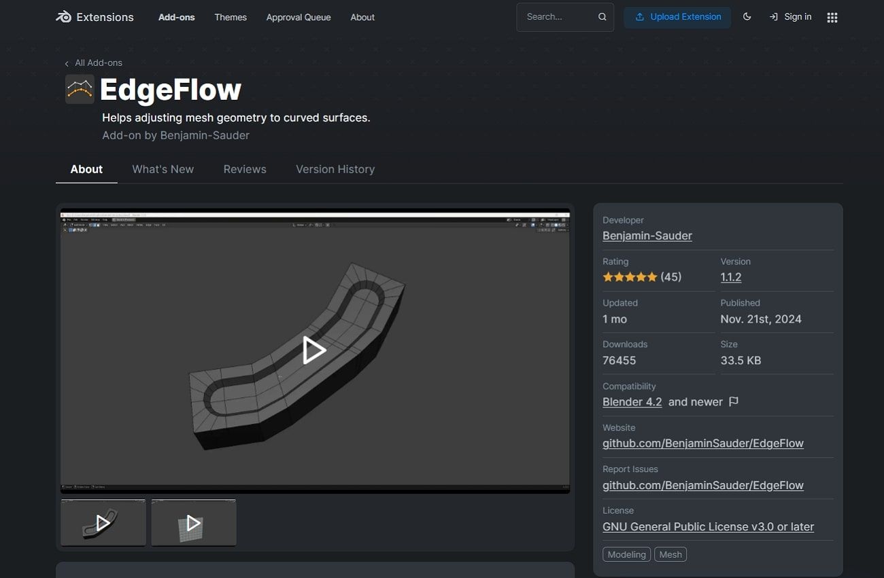Open the Approval Queue page
This screenshot has height=578, width=884.
299,17
